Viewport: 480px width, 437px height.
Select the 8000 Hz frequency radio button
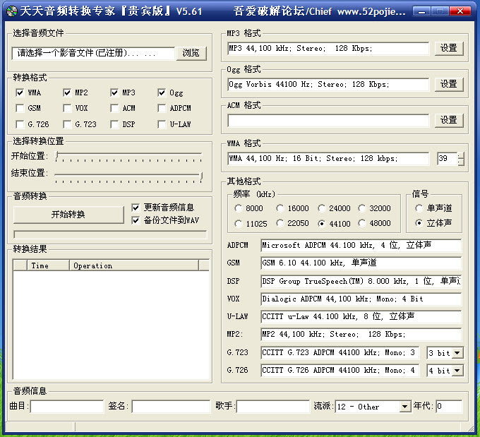(x=239, y=209)
